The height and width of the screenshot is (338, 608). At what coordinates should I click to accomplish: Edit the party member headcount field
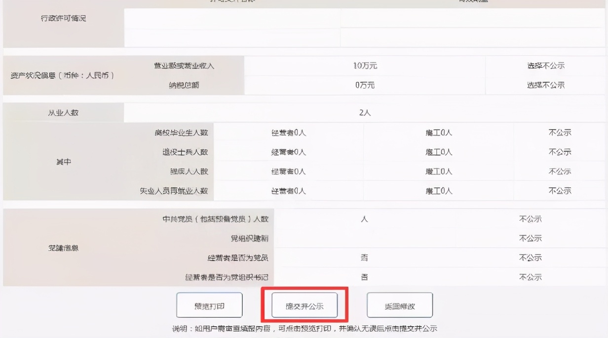pyautogui.click(x=365, y=218)
